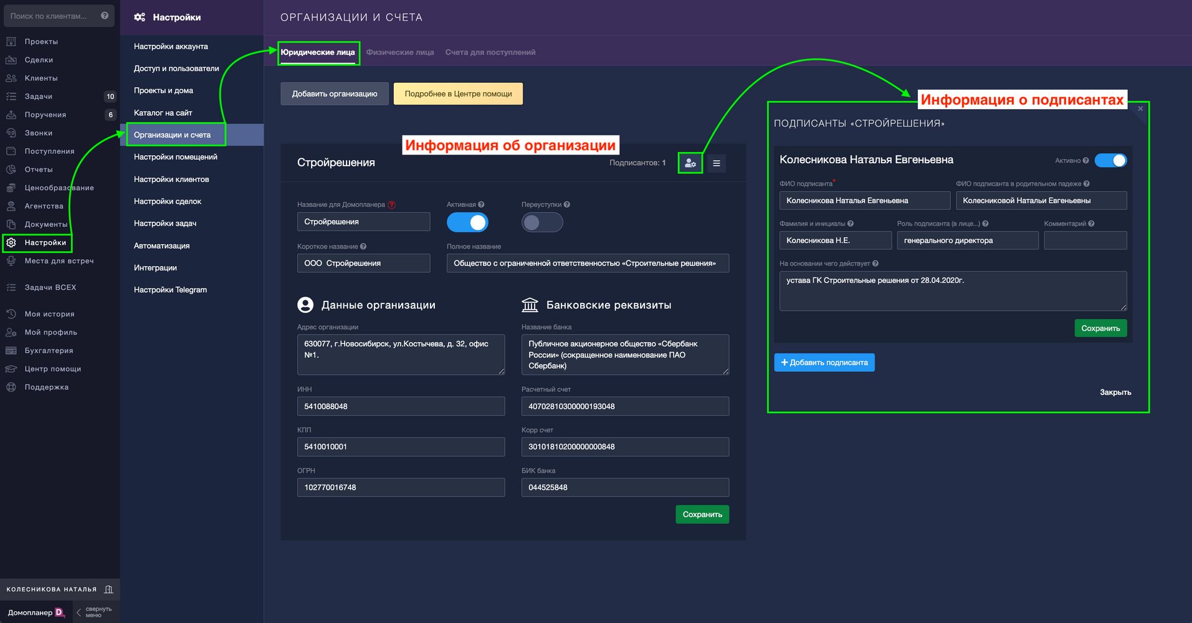This screenshot has width=1192, height=623.
Task: Click Подробнее в Центре помощи button
Action: 458,94
